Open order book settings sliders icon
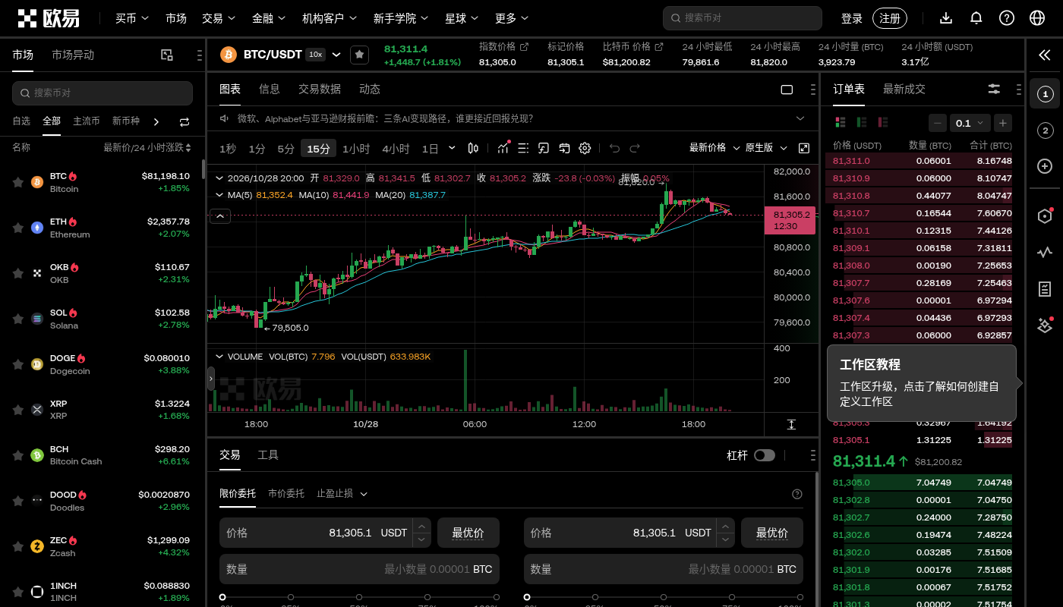 (994, 90)
